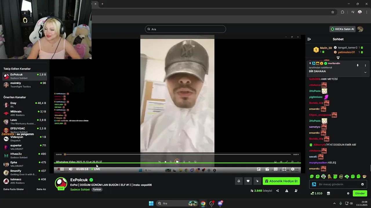Open tutmacc ARC Raiders channel
Image resolution: width=371 pixels, height=208 pixels.
25,181
